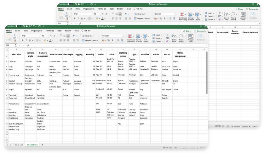
Task: Open Sort & Filter in front window
Action: 174,38
